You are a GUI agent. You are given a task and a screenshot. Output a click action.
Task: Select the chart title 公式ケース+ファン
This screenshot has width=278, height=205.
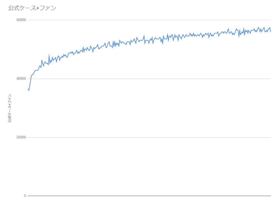(x=32, y=8)
